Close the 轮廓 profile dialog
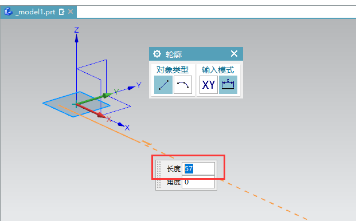The height and width of the screenshot is (221, 356). click(234, 54)
